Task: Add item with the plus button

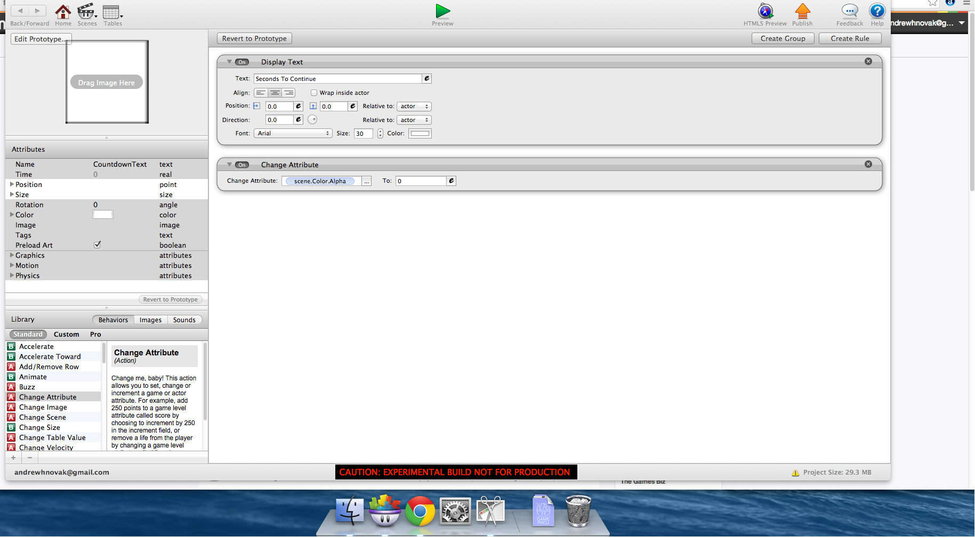Action: pos(13,458)
